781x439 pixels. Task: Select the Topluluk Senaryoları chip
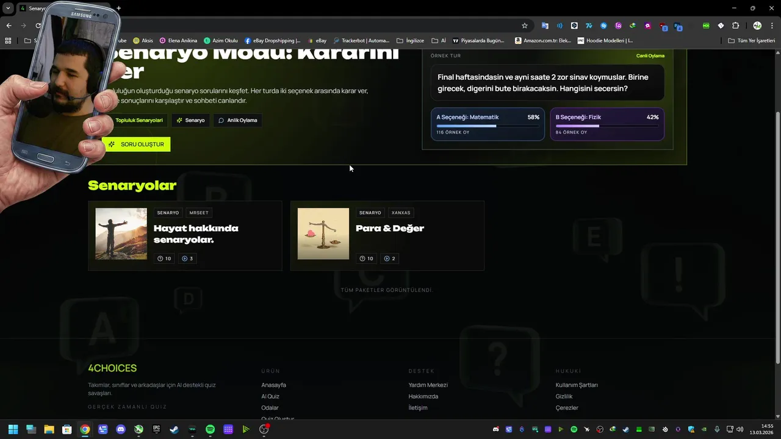click(137, 120)
